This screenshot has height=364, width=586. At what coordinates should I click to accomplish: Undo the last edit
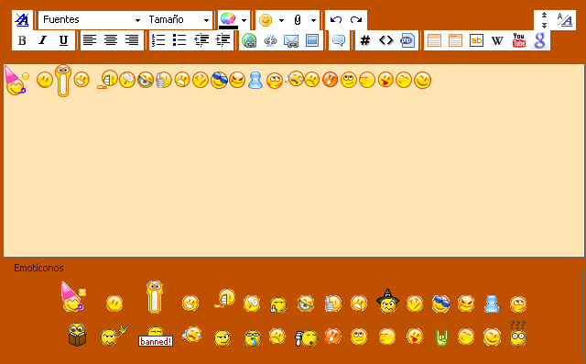tap(336, 20)
